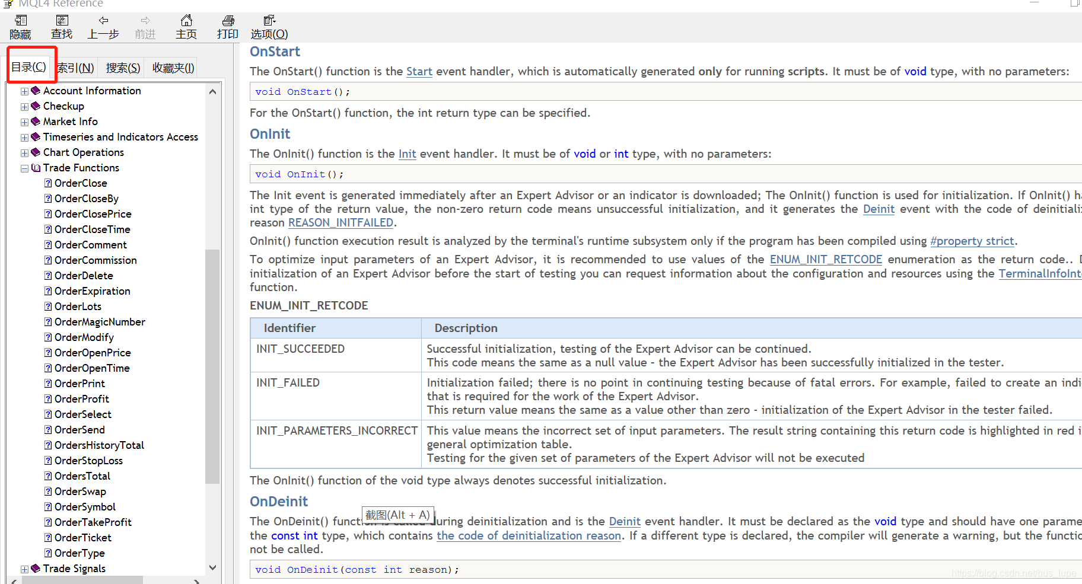Expand the Account Information node
The height and width of the screenshot is (584, 1082).
[x=24, y=91]
